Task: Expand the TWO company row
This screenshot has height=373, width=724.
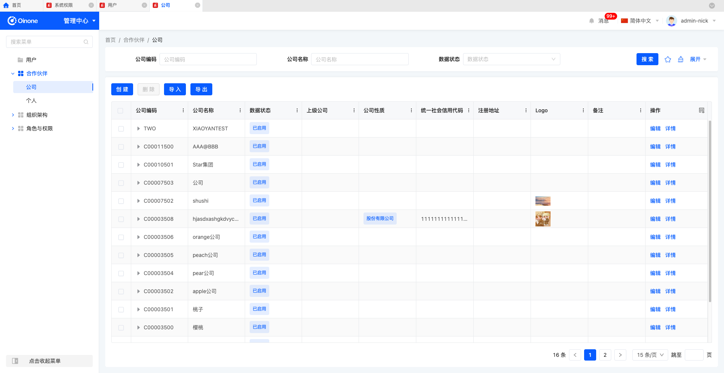Action: pos(138,128)
